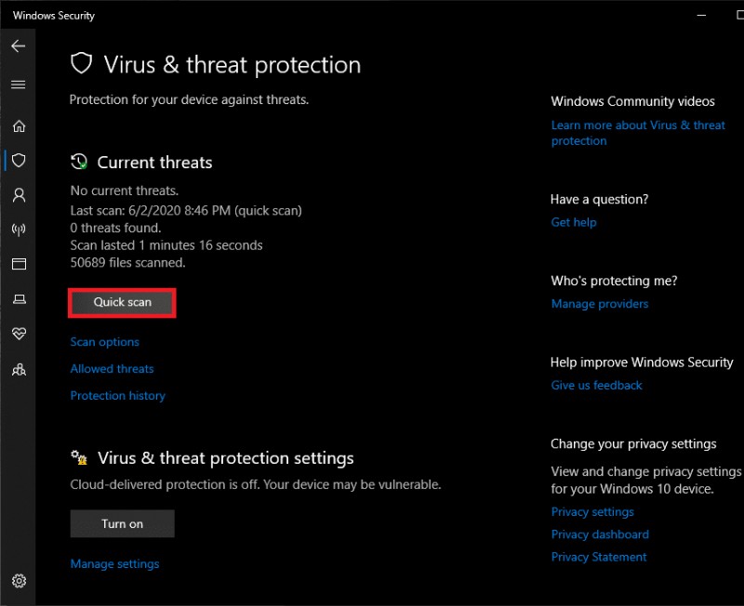
Task: Open Account protection via the person icon
Action: pos(18,194)
